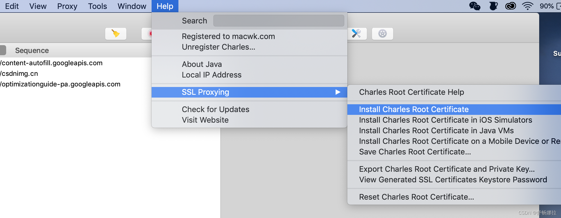Close the Help menu

point(165,6)
